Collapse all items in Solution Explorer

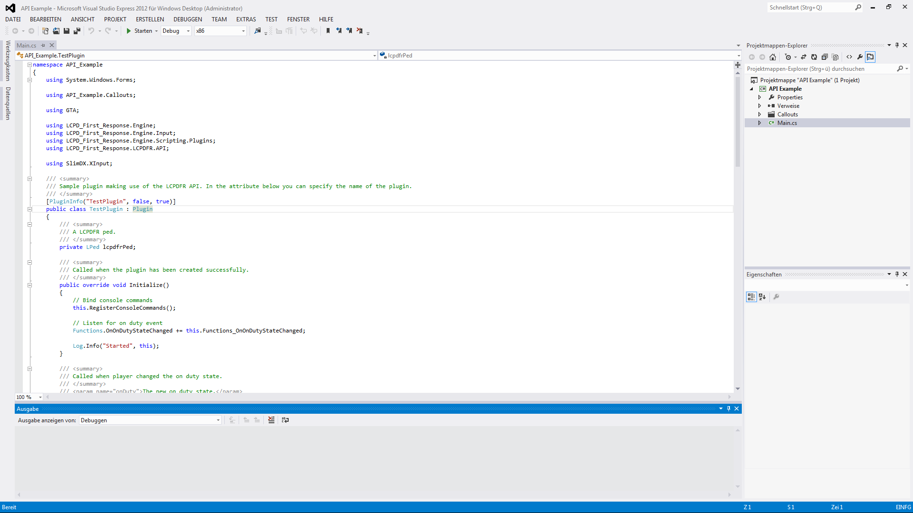point(825,57)
